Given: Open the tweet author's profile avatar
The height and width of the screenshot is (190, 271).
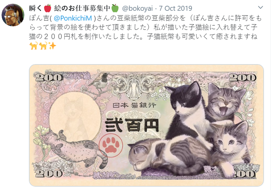Looking at the screenshot, I should (x=13, y=15).
